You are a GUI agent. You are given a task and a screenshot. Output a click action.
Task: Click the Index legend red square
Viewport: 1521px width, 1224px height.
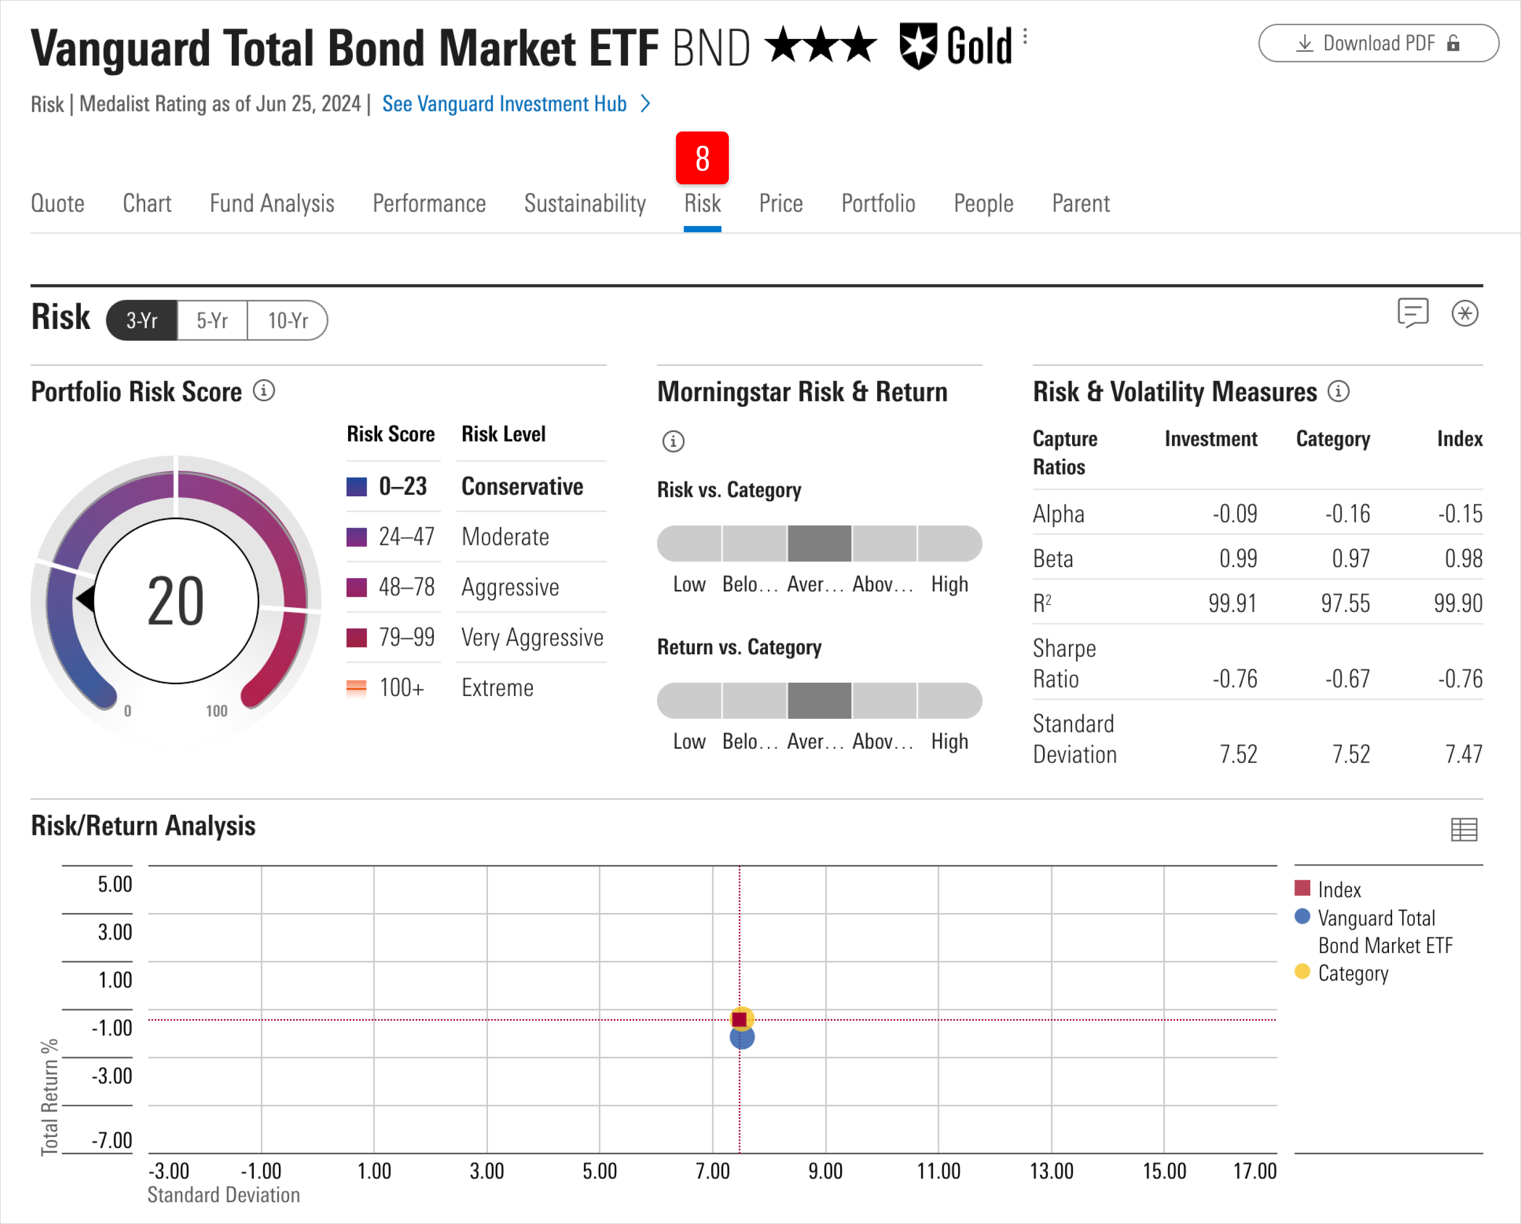tap(1302, 888)
